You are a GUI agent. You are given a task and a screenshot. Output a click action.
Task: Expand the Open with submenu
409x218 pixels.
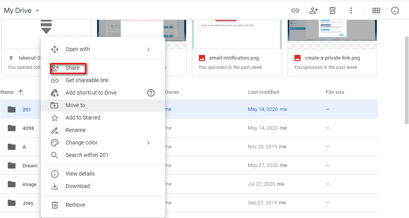point(148,49)
